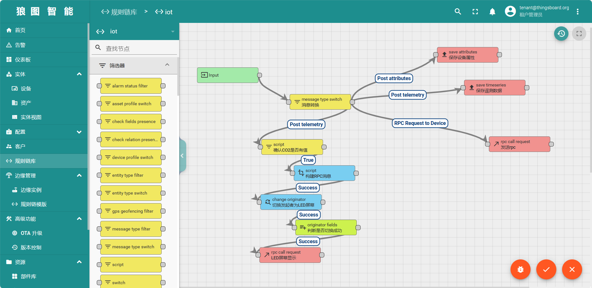Open OTA 升级 in sidebar
This screenshot has height=288, width=592.
pyautogui.click(x=44, y=233)
